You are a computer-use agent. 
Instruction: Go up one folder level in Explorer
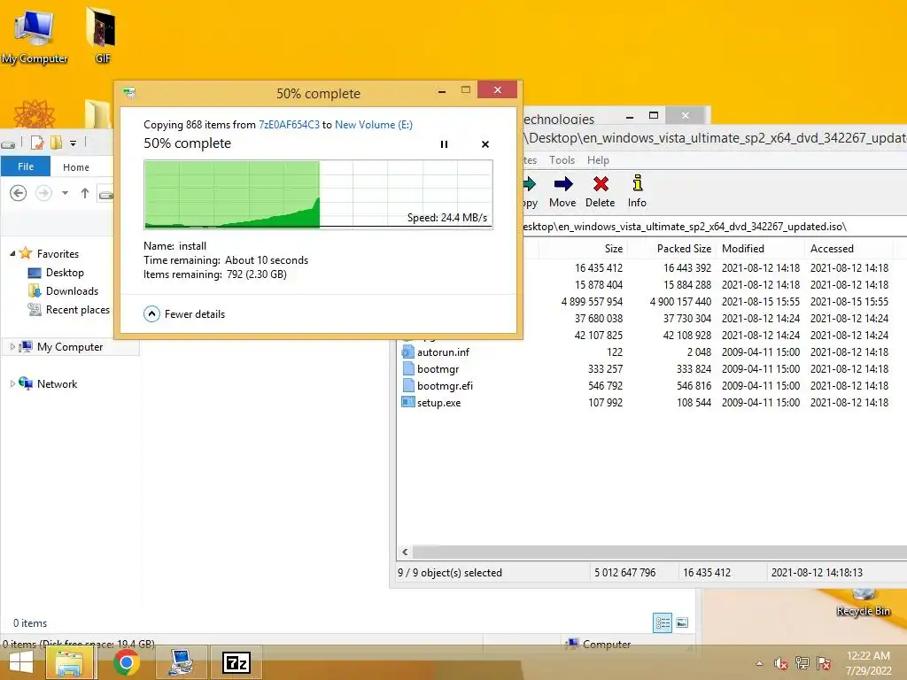pyautogui.click(x=85, y=193)
